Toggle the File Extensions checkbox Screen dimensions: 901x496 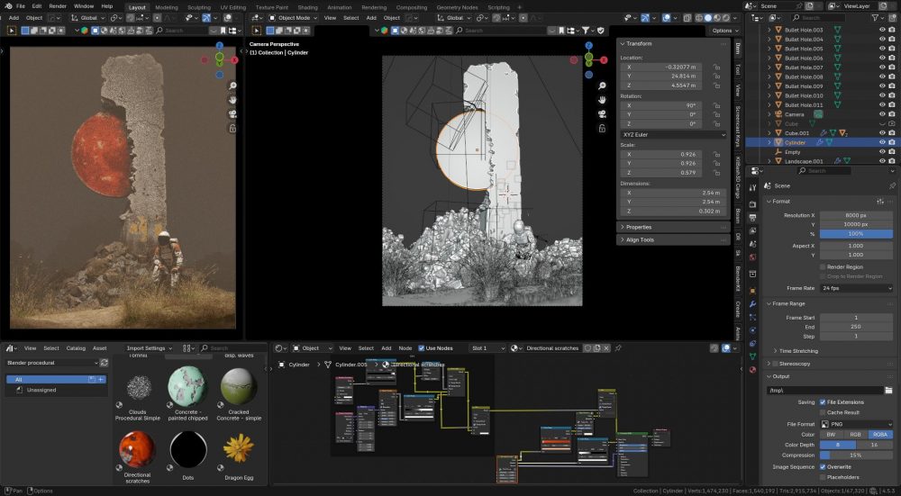823,402
